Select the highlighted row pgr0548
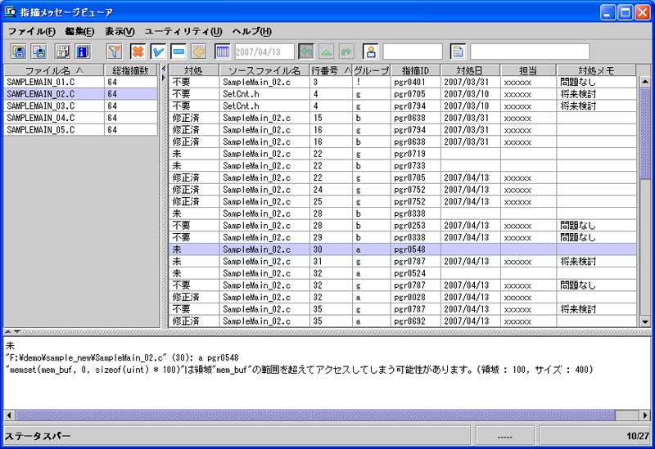Viewport: 655px width, 449px height. [403, 249]
